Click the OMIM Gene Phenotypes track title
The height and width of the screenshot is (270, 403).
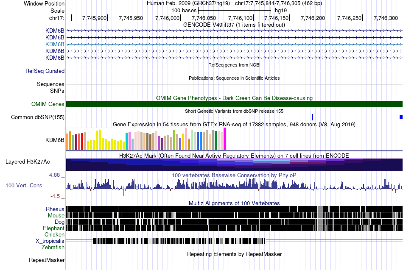coord(235,98)
